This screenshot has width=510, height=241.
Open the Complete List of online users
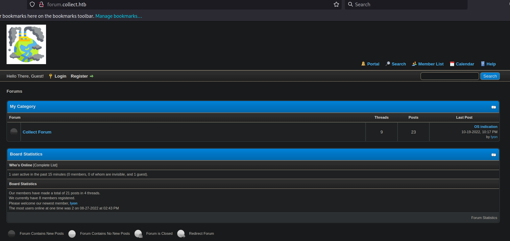pos(45,165)
